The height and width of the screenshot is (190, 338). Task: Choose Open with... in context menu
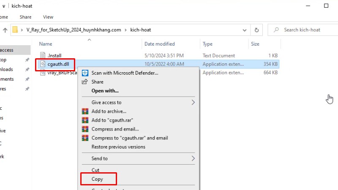point(105,91)
